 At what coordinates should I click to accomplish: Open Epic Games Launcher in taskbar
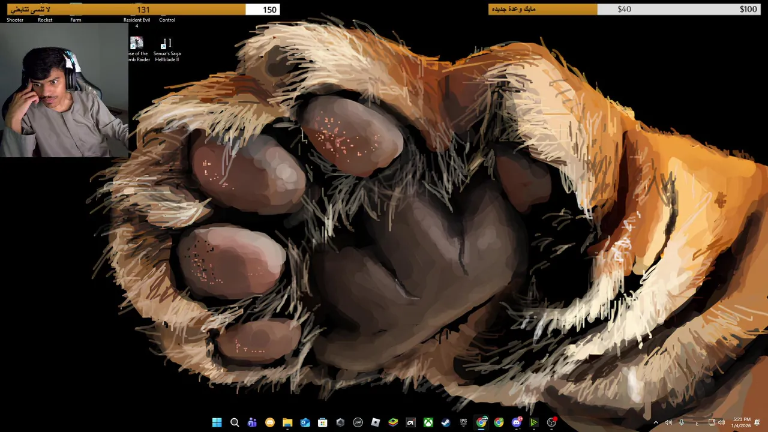(463, 422)
